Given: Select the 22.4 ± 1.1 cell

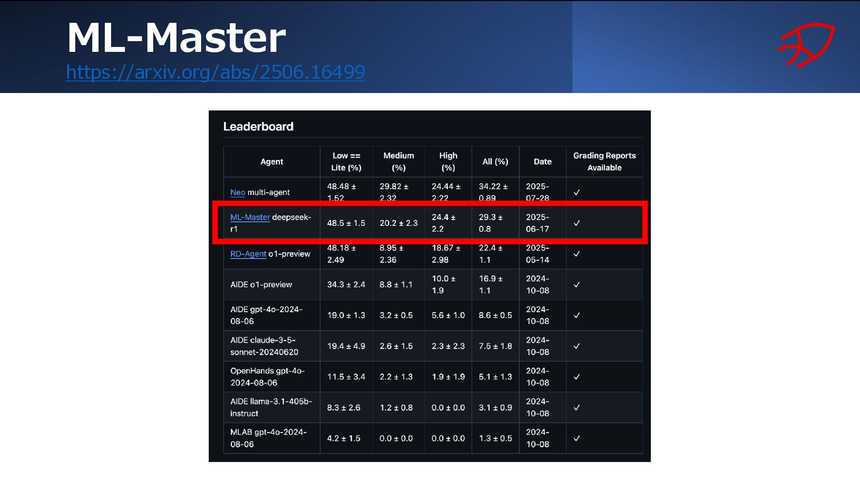Looking at the screenshot, I should coord(495,254).
